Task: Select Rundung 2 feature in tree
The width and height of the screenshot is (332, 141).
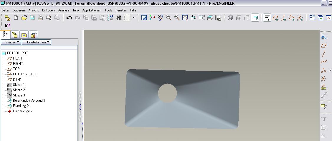Action: coord(21,106)
